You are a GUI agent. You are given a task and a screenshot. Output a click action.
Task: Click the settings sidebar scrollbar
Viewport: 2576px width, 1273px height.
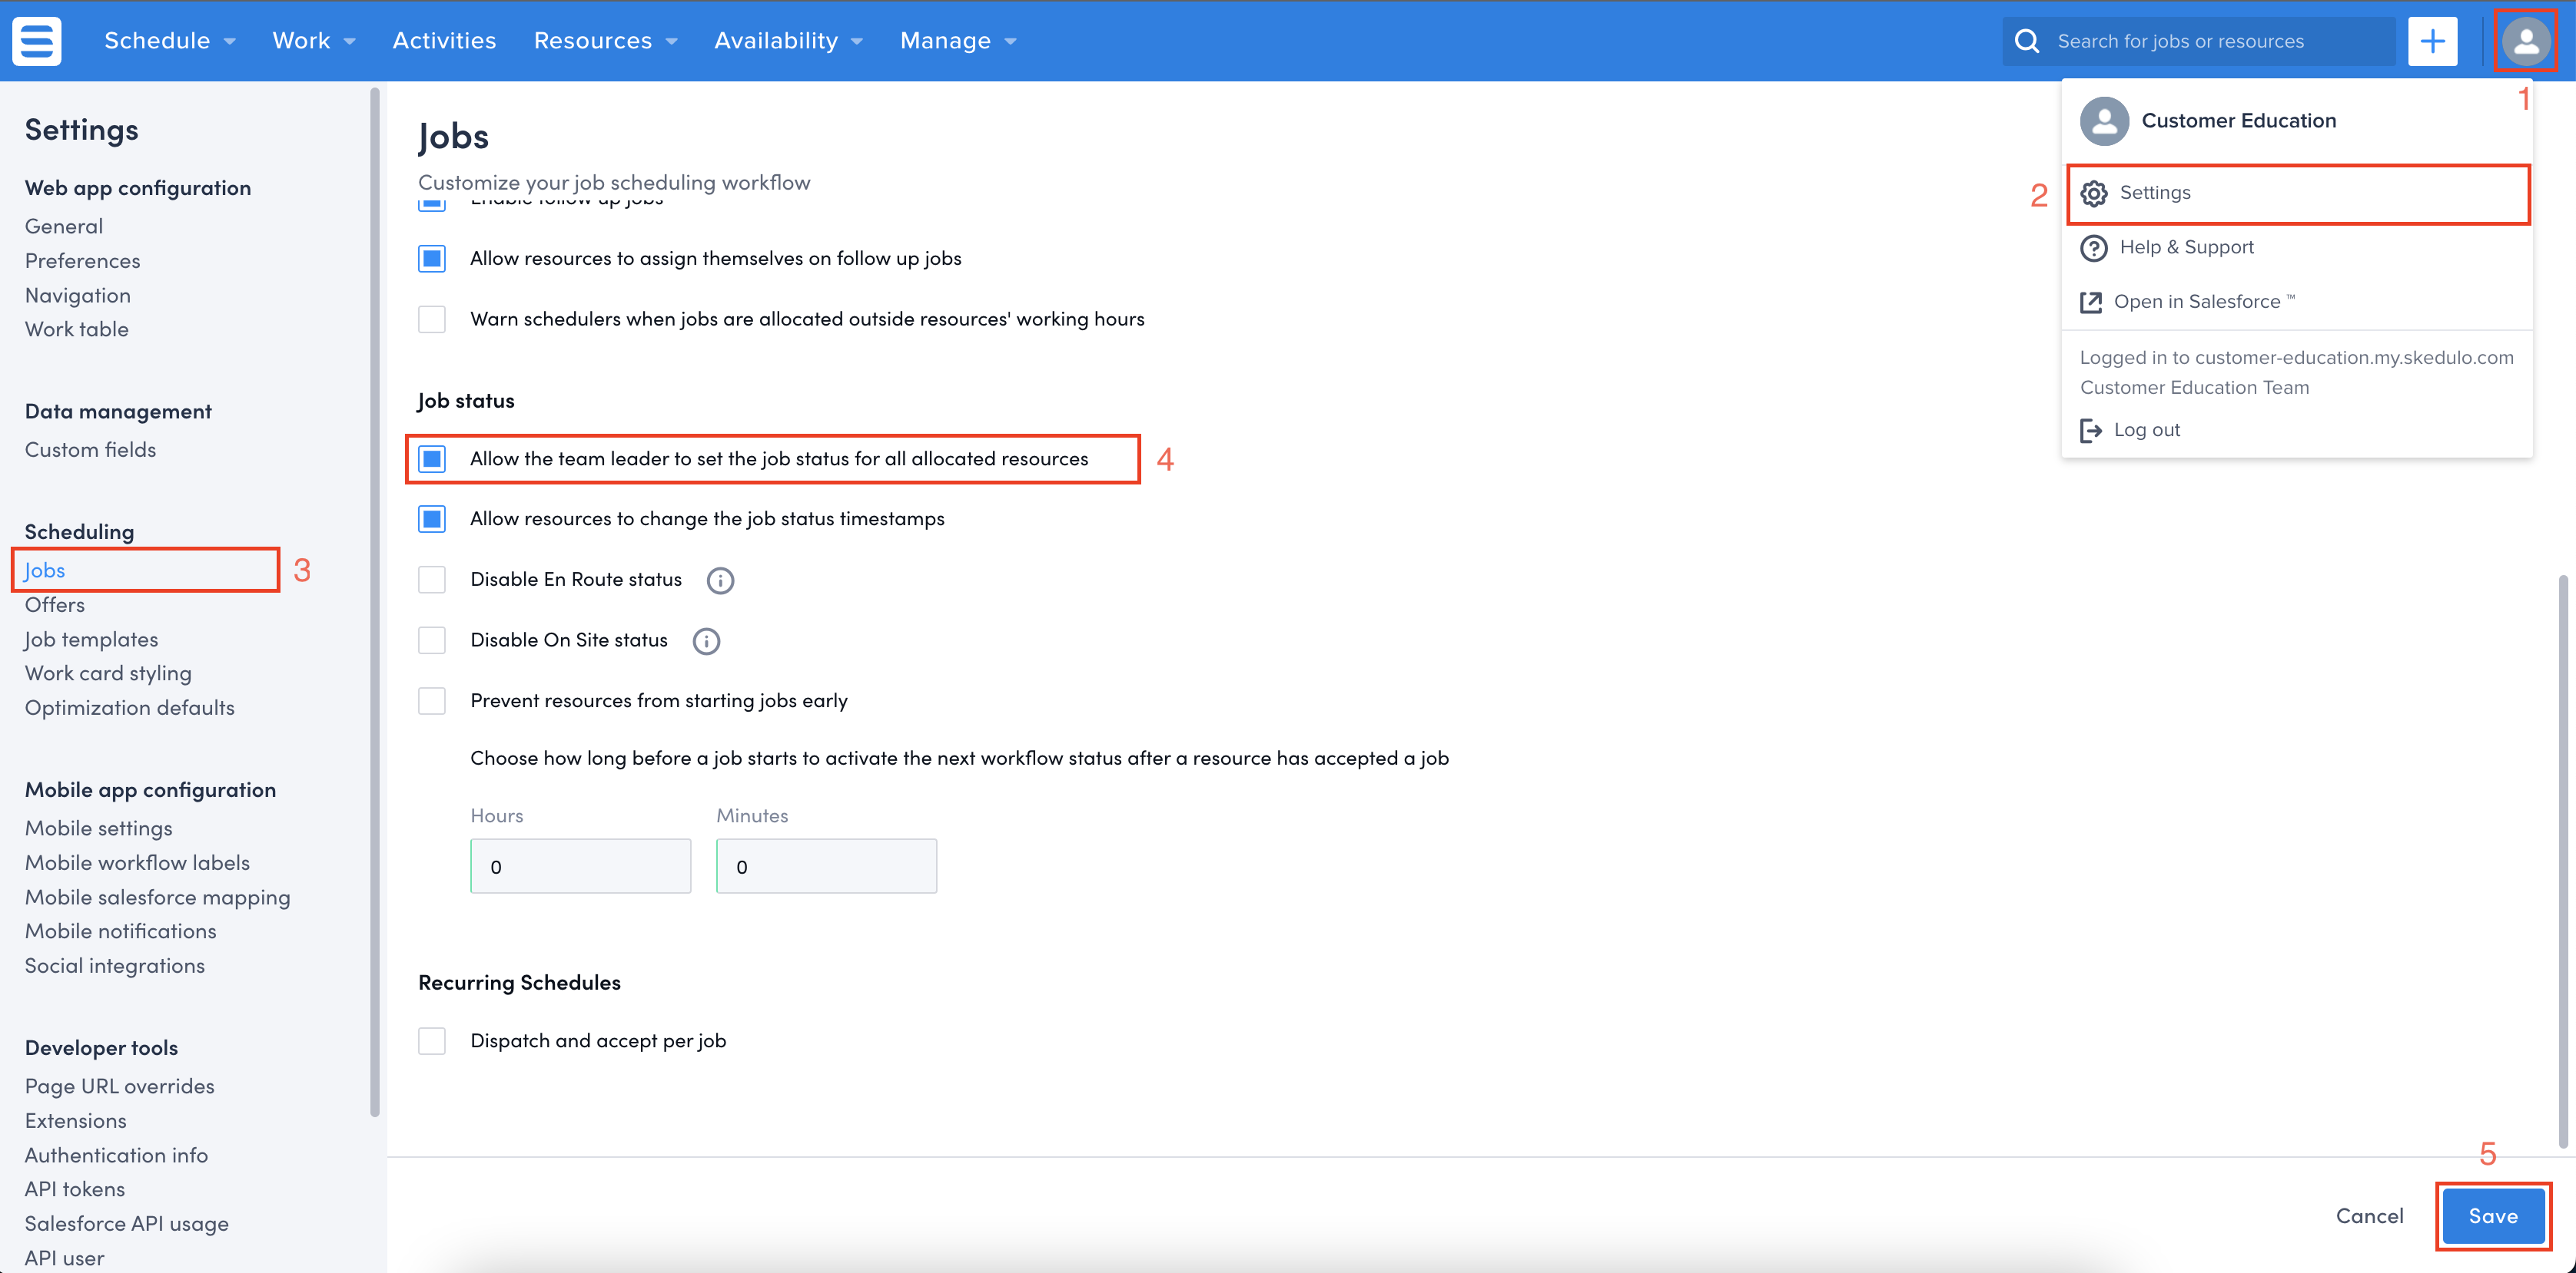point(375,600)
